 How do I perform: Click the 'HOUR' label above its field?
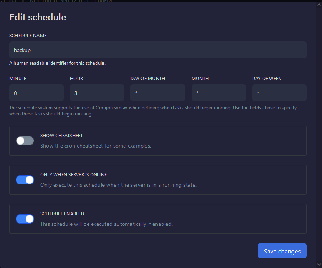point(76,79)
